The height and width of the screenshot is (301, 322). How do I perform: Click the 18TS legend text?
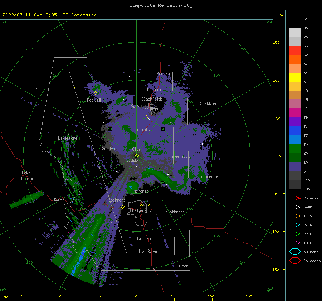pos(308,243)
